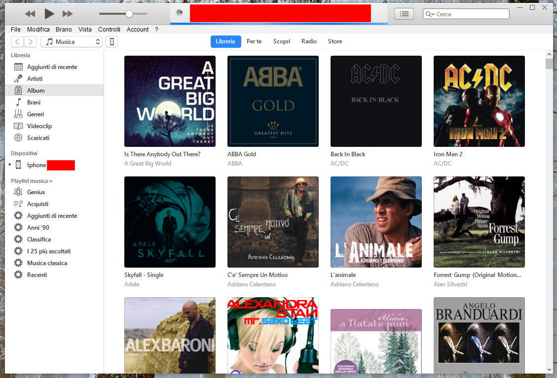Switch to the Scopri tab
Viewport: 557px width, 378px height.
point(282,41)
